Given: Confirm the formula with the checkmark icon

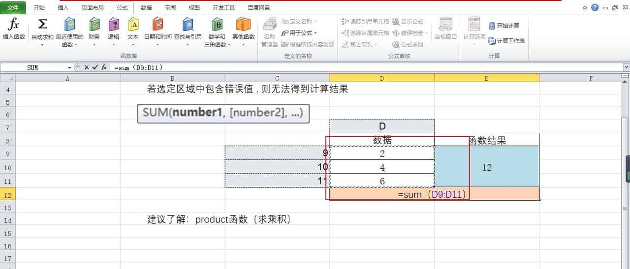Looking at the screenshot, I should 94,67.
